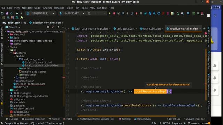
Task: Select pubspec.lock in project tree
Action: click(x=21, y=112)
